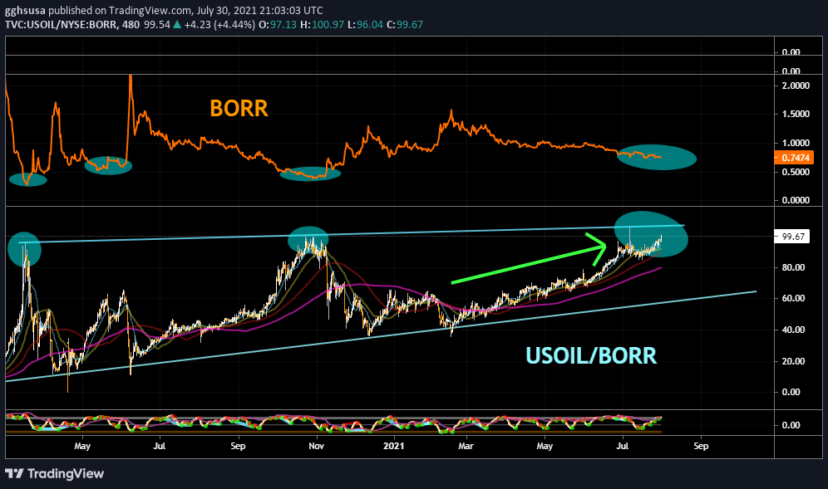
Task: Click the change value +4.23 (+4.44%)
Action: pyautogui.click(x=219, y=25)
